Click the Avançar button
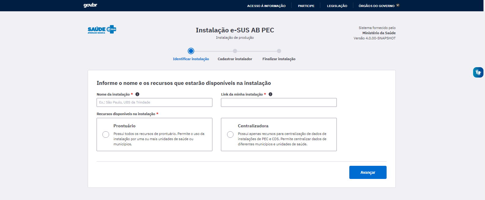This screenshot has width=485, height=200. 368,172
